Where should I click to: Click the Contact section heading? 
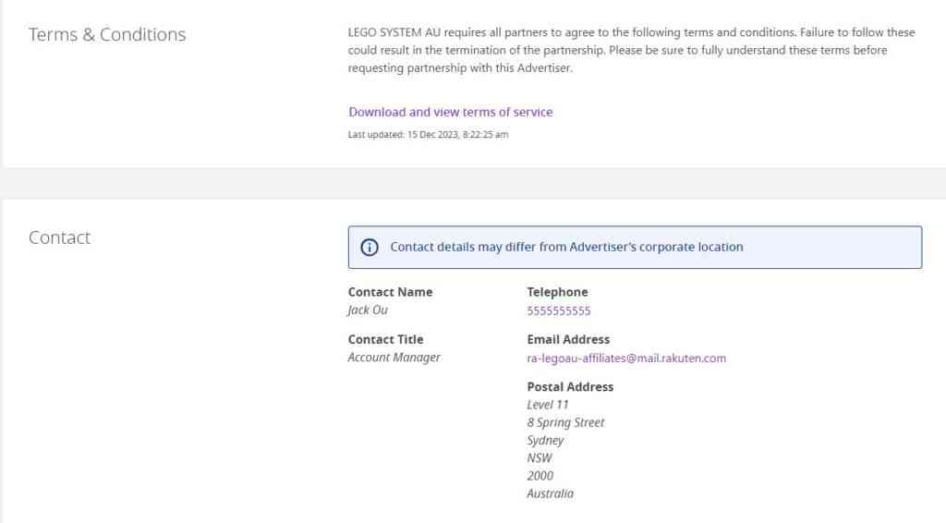[x=60, y=237]
